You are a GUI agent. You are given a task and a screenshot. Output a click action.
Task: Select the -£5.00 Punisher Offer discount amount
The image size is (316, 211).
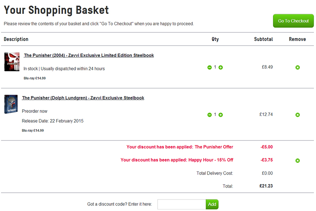coord(266,147)
